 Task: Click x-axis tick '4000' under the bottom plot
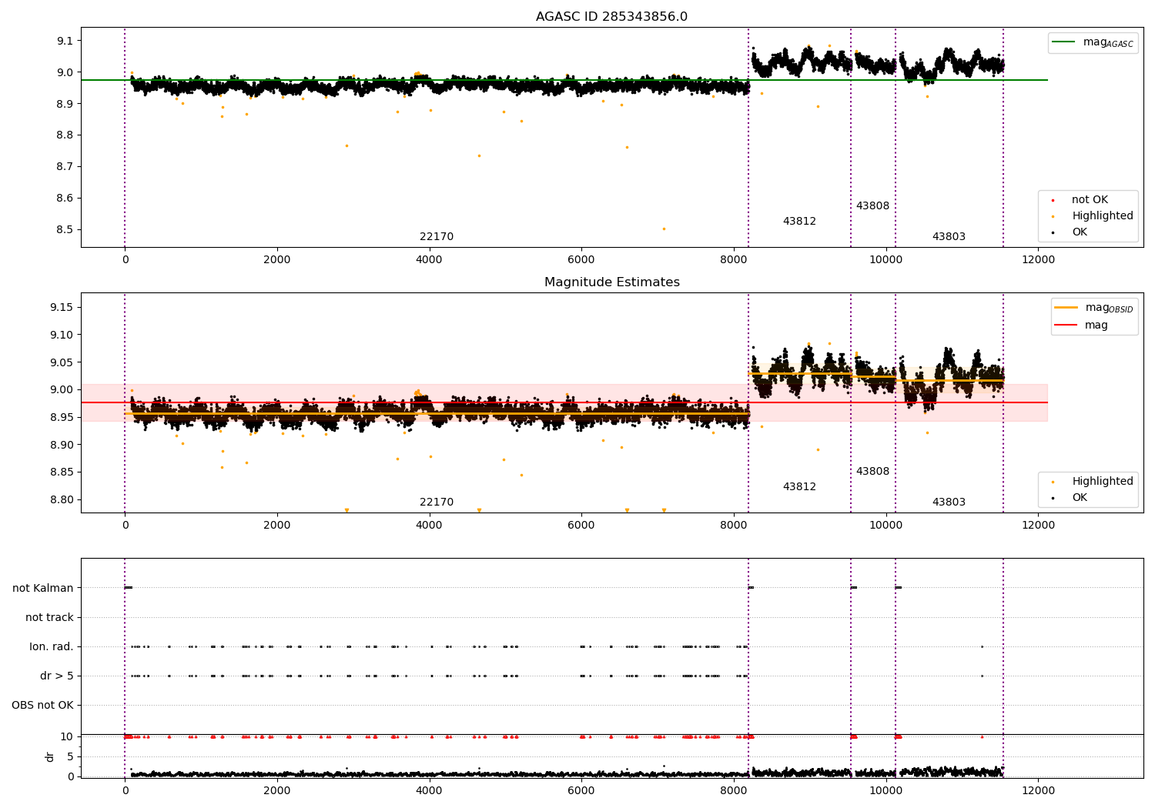tap(429, 790)
